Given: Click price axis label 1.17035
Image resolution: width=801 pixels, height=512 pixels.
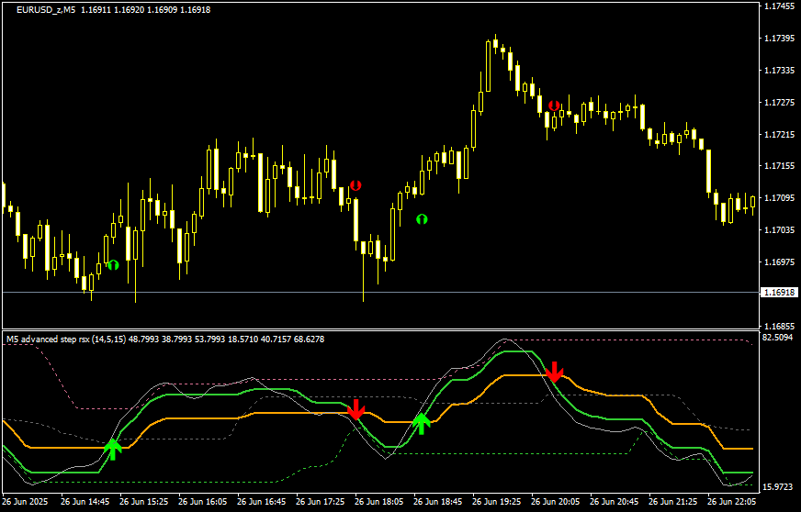Looking at the screenshot, I should coord(779,229).
